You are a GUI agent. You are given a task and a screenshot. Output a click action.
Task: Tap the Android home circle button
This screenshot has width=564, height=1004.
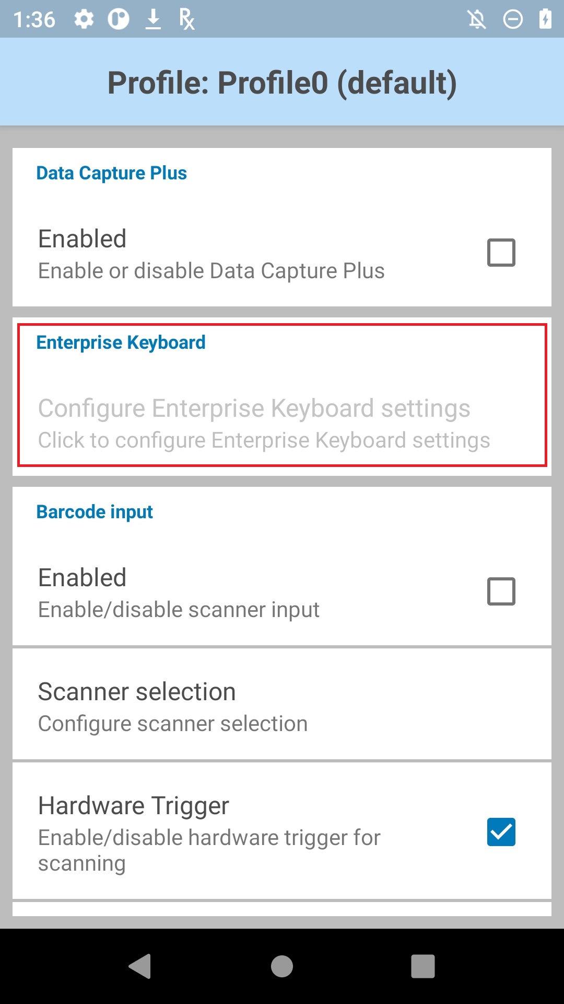click(x=282, y=966)
